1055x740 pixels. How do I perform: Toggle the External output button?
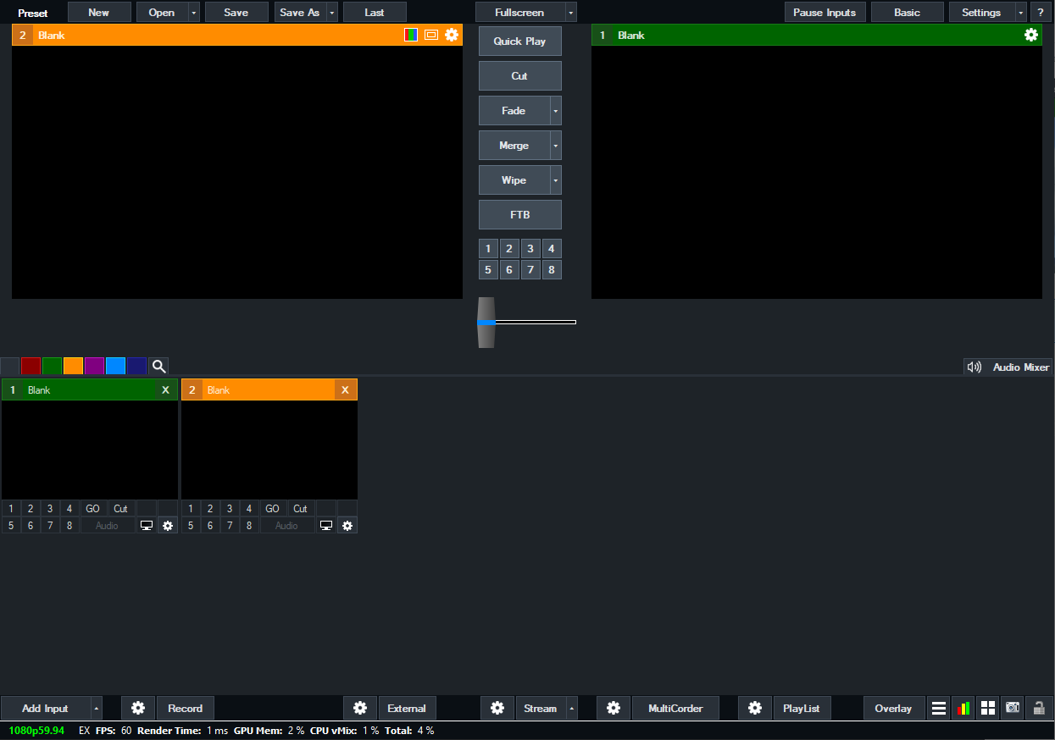click(x=407, y=708)
